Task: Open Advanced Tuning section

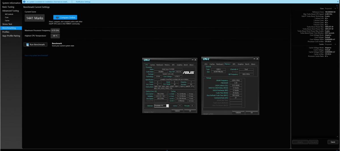Action: tap(11, 11)
